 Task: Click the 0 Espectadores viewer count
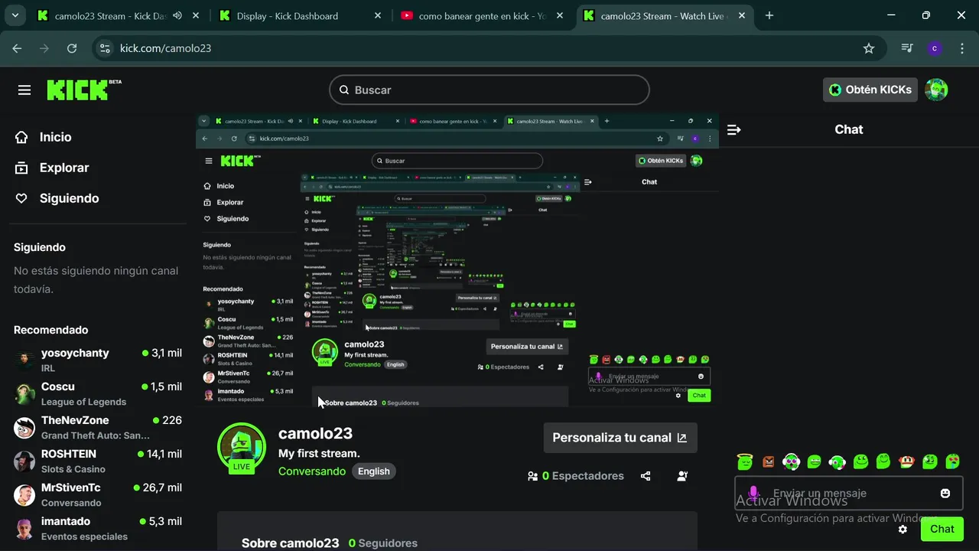(576, 476)
